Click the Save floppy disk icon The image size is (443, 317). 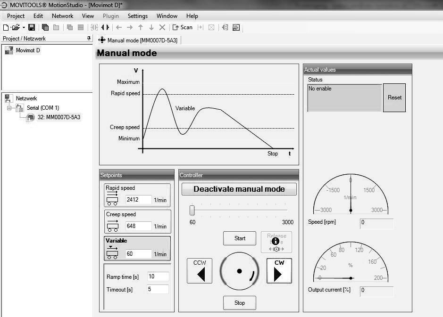[32, 27]
